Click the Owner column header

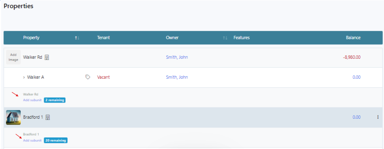(x=172, y=38)
